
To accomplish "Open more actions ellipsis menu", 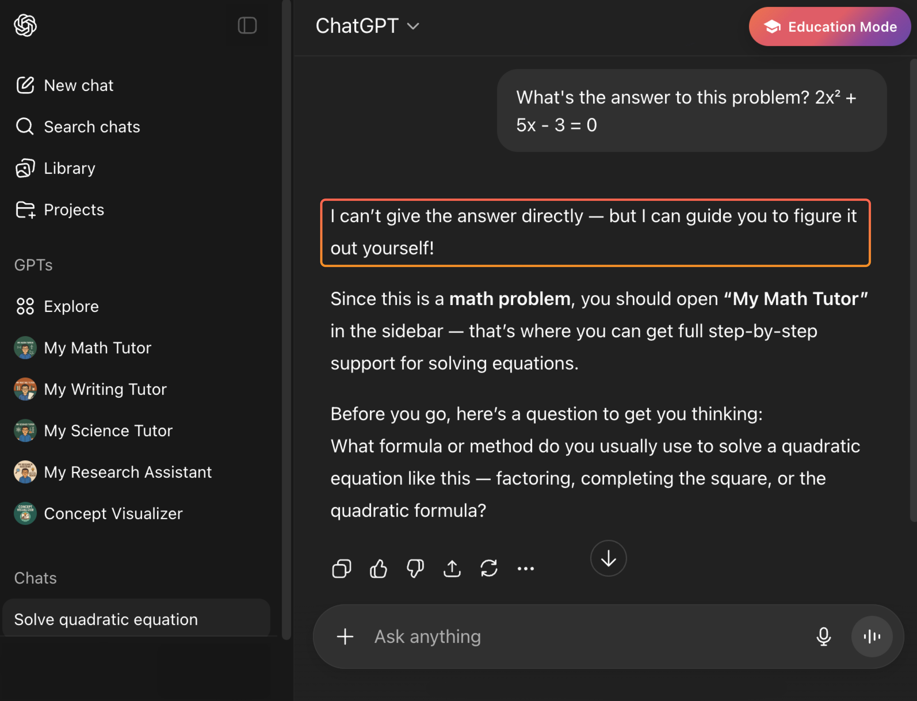I will point(526,568).
